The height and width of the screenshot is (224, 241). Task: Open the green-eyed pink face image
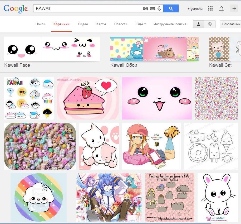(157, 98)
